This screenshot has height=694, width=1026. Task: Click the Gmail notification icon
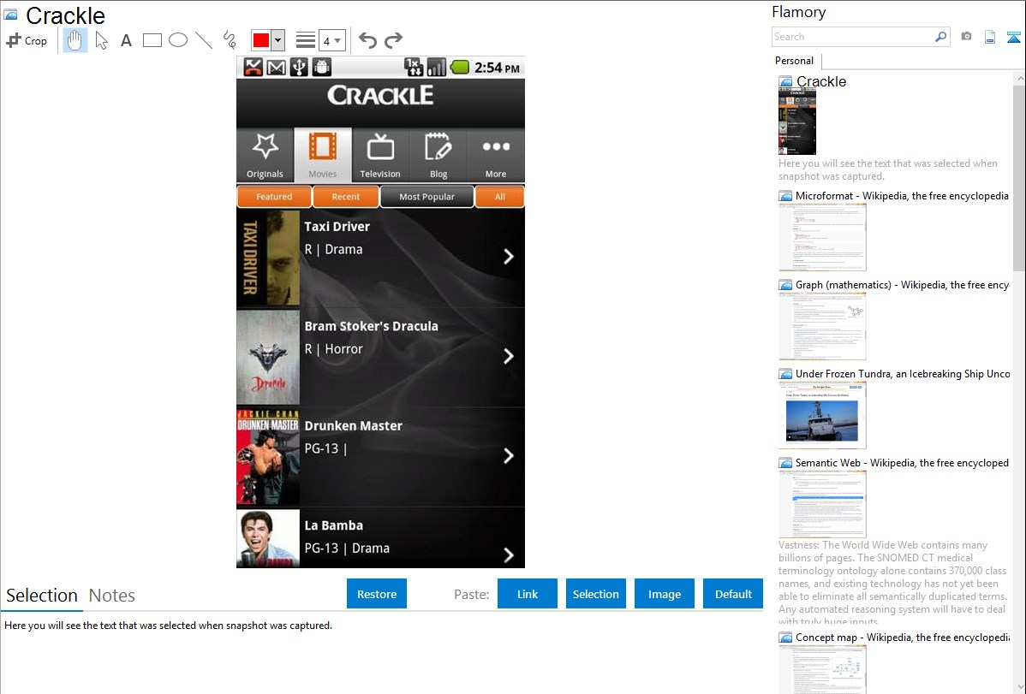(276, 68)
